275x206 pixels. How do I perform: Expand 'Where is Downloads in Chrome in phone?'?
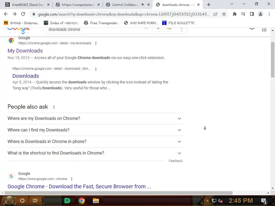point(95,142)
